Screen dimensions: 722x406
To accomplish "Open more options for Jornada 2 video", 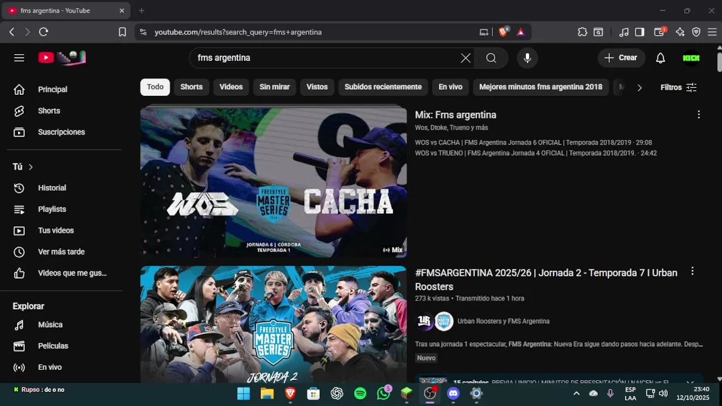I will (x=693, y=271).
